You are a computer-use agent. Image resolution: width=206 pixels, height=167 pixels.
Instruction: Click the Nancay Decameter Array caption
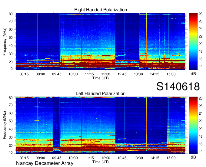tap(45, 163)
